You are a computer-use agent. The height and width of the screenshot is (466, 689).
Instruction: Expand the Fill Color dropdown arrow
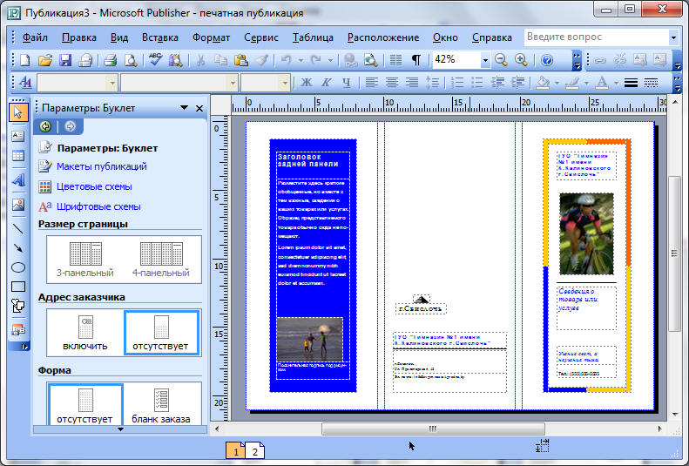(x=557, y=83)
